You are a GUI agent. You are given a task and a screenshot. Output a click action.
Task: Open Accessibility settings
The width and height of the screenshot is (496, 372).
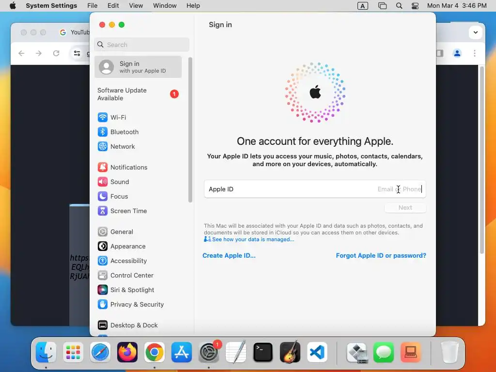122,261
